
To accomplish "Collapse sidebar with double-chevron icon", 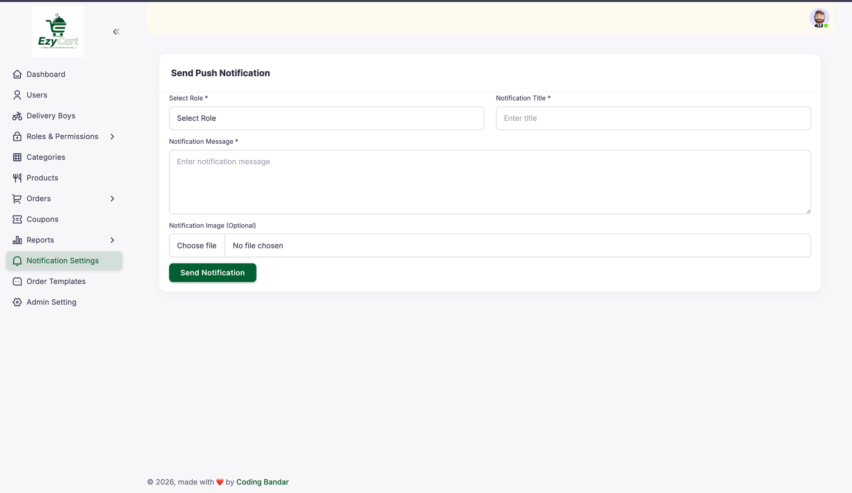I will (116, 32).
